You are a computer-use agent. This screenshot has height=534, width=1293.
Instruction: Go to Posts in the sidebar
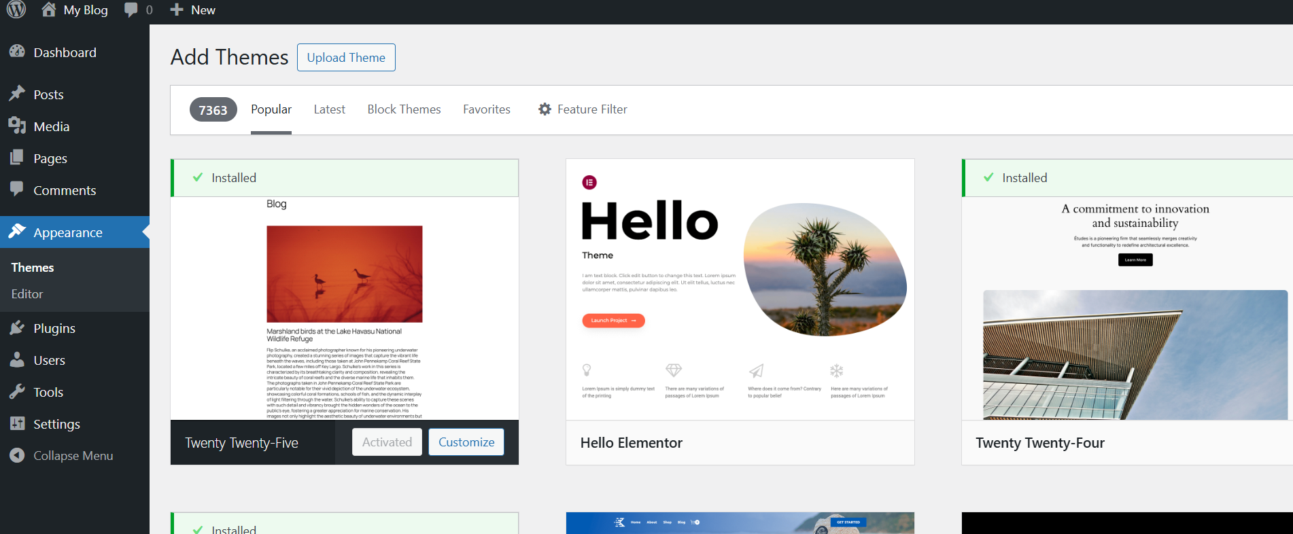click(x=75, y=94)
